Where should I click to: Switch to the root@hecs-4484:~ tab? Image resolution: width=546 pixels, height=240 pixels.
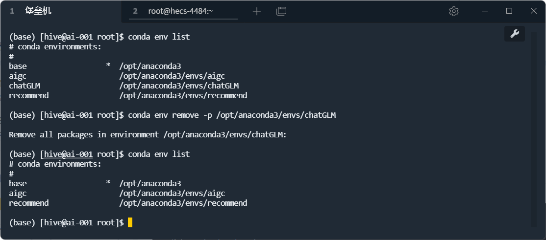tap(180, 11)
